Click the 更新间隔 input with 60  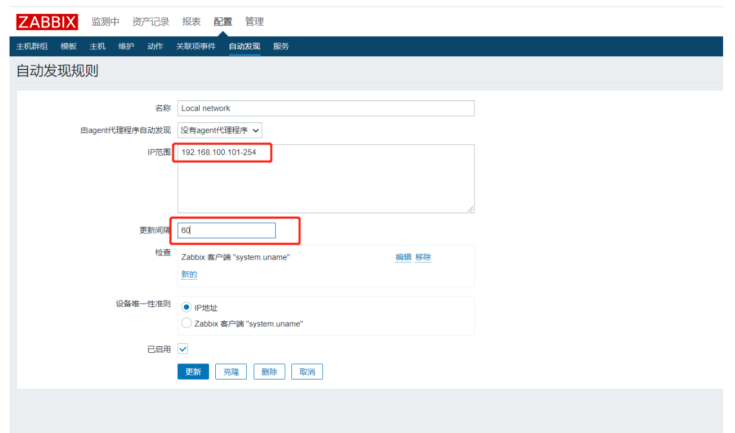pyautogui.click(x=227, y=230)
